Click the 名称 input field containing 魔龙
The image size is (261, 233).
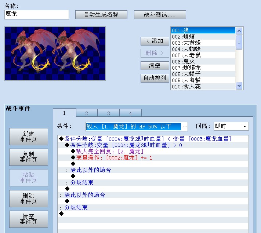tap(37, 15)
